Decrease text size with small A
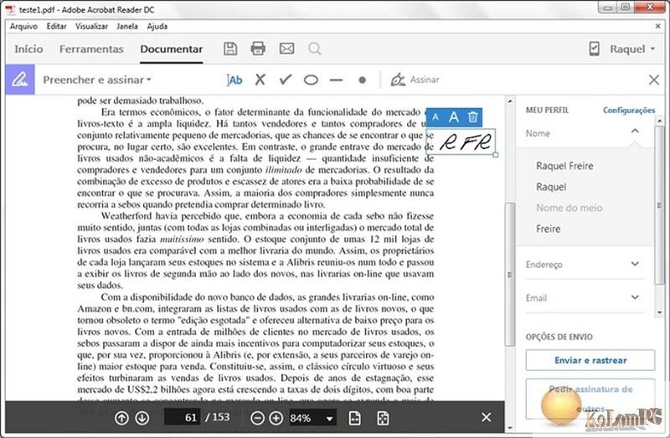The image size is (670, 438). 435,117
